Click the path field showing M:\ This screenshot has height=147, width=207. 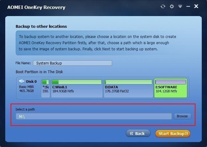point(94,116)
